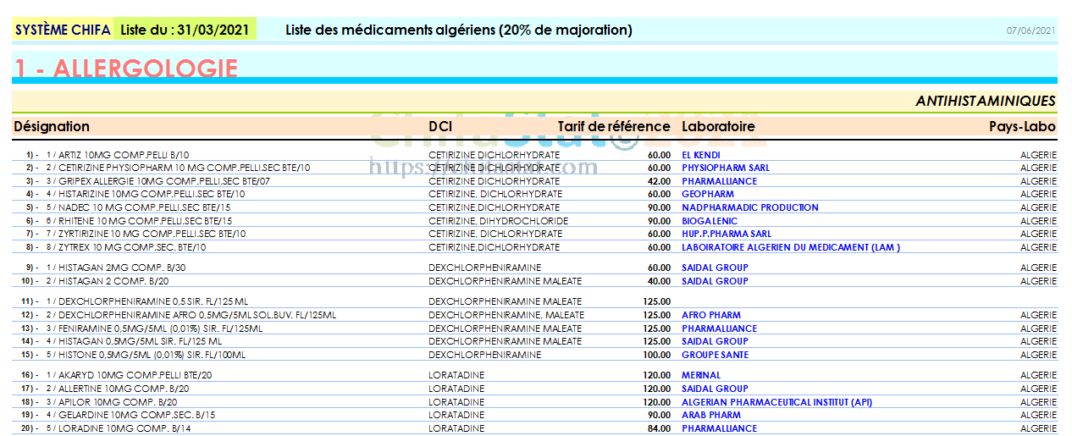Open the MERINAL laboratory link
The height and width of the screenshot is (436, 1072).
(x=701, y=375)
